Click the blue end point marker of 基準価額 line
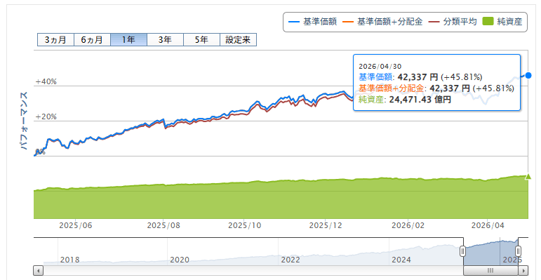The image size is (541, 280). [528, 75]
